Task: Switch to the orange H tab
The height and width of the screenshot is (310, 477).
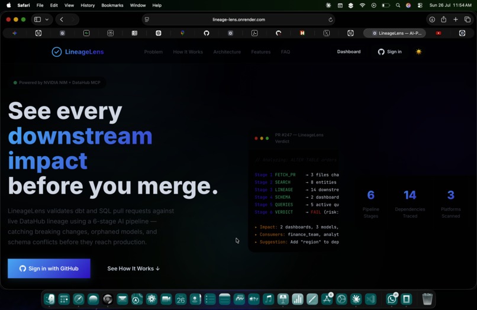Action: click(302, 33)
